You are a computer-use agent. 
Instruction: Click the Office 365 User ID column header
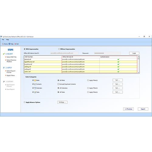(x=81, y=57)
